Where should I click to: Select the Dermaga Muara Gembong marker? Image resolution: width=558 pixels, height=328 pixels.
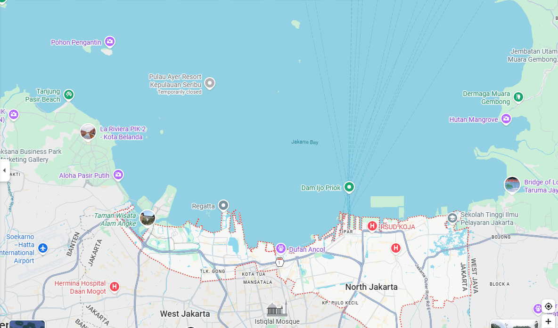pos(518,96)
